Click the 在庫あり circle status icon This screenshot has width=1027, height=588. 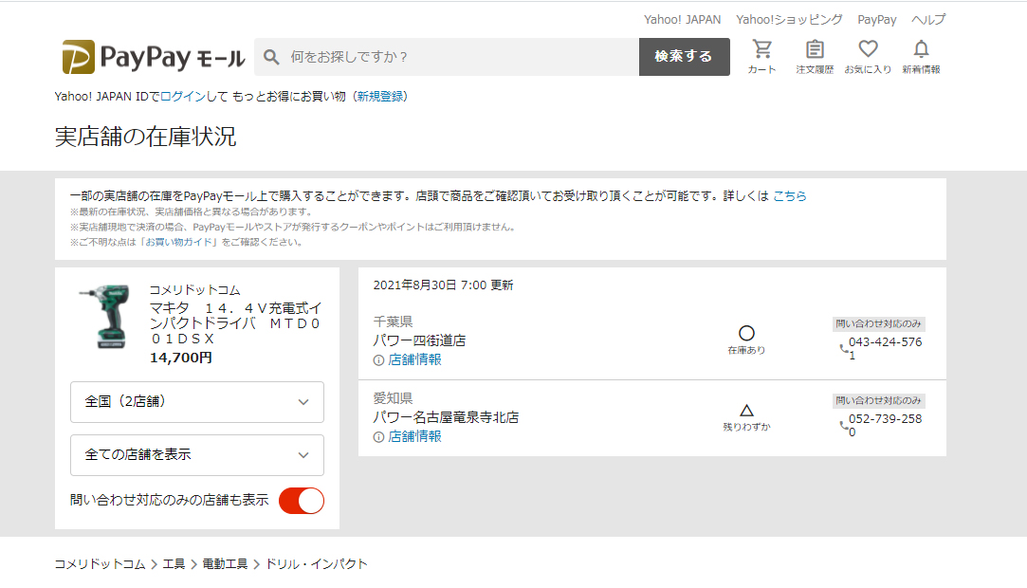coord(746,333)
